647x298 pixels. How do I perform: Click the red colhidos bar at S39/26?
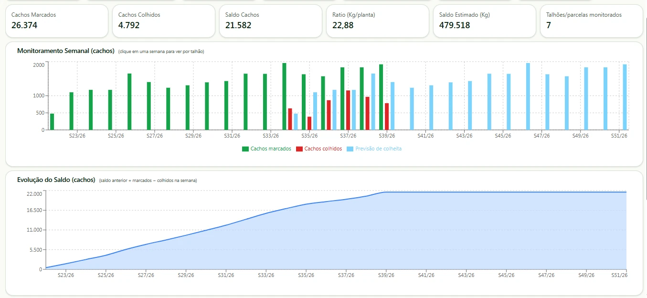[387, 117]
